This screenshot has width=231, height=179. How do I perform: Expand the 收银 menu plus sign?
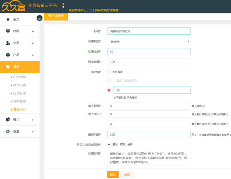pos(33,32)
